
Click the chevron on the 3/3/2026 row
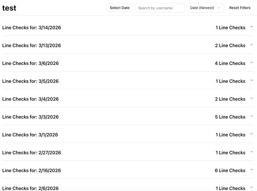point(251,116)
